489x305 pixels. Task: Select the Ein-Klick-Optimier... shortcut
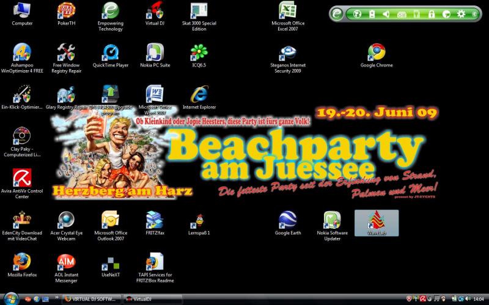(22, 98)
